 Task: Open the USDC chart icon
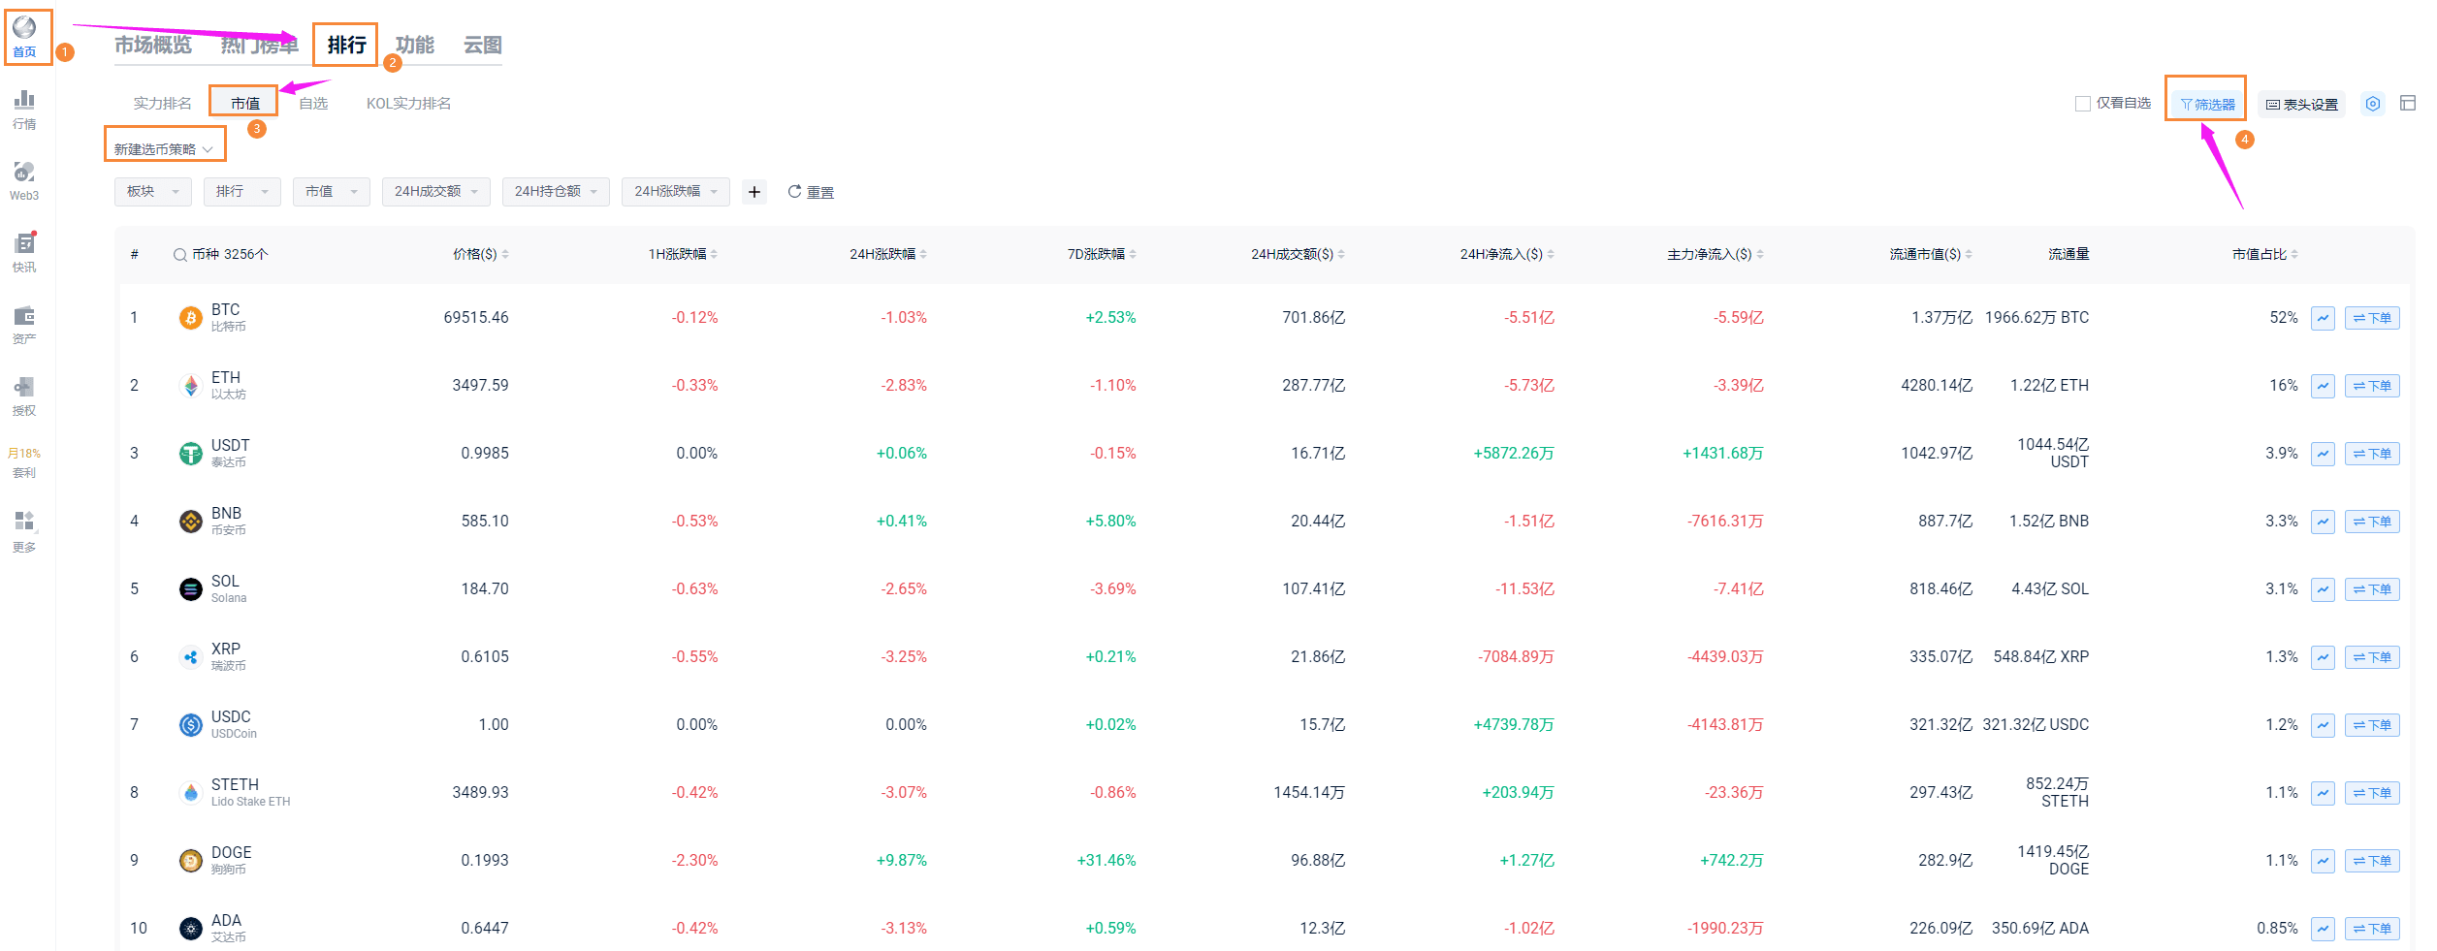[2323, 725]
